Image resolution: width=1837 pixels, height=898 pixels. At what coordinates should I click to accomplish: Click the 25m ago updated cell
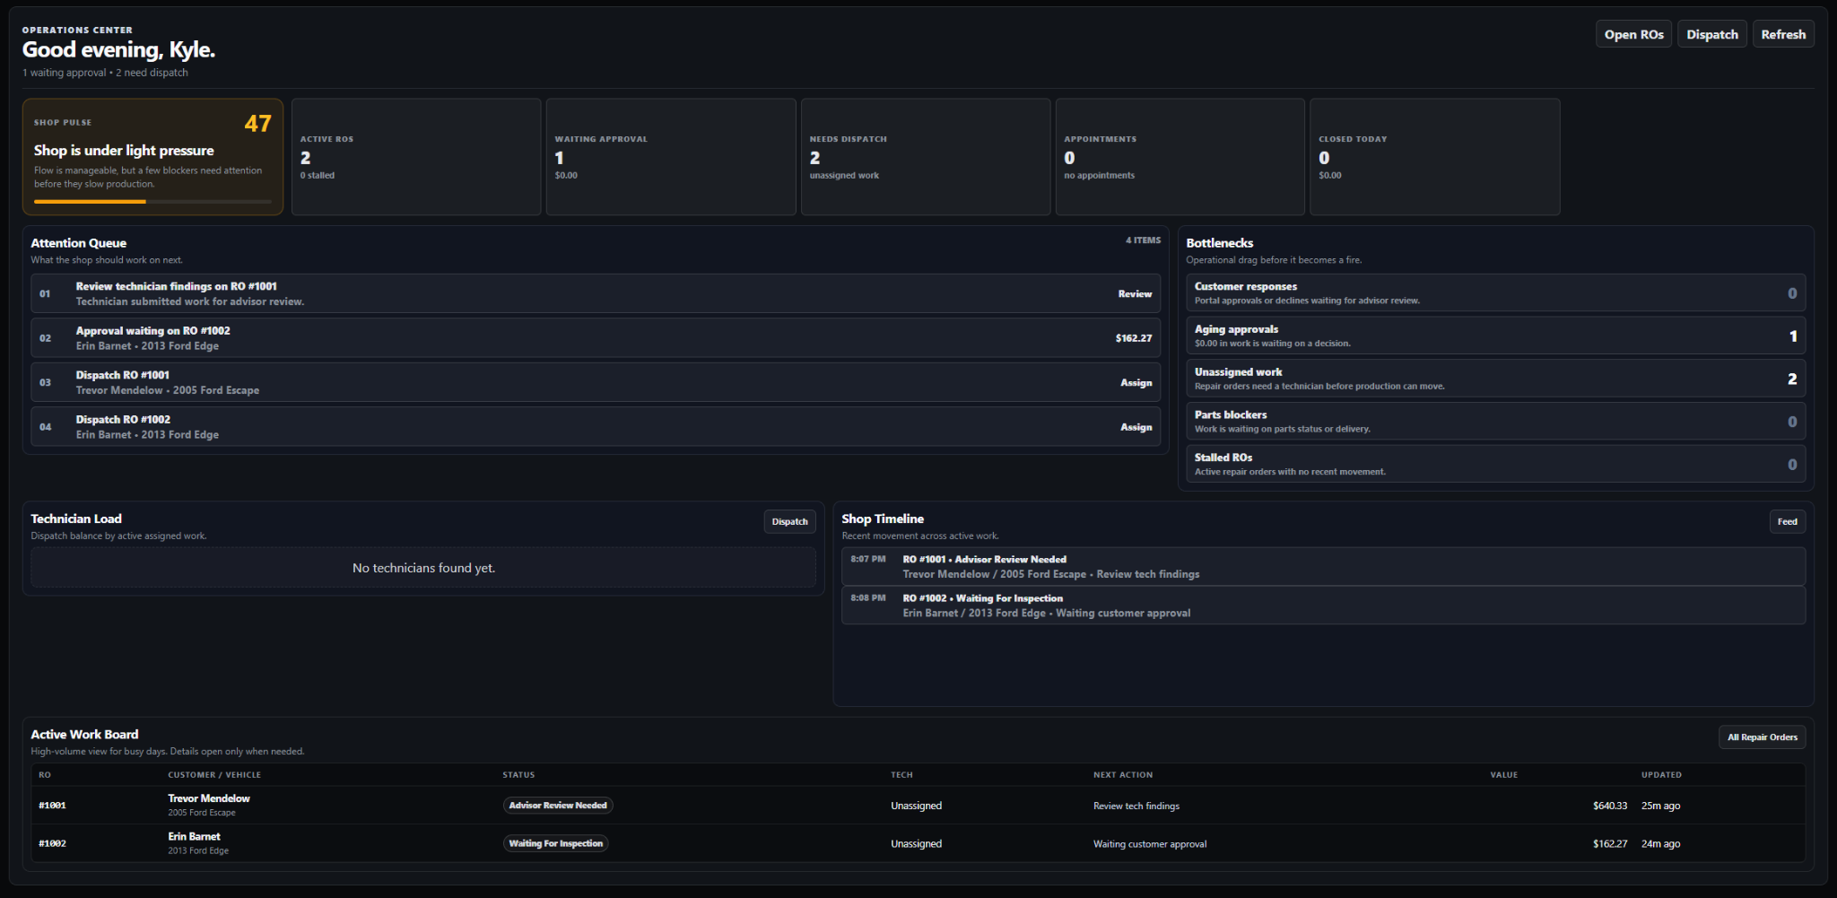1660,806
